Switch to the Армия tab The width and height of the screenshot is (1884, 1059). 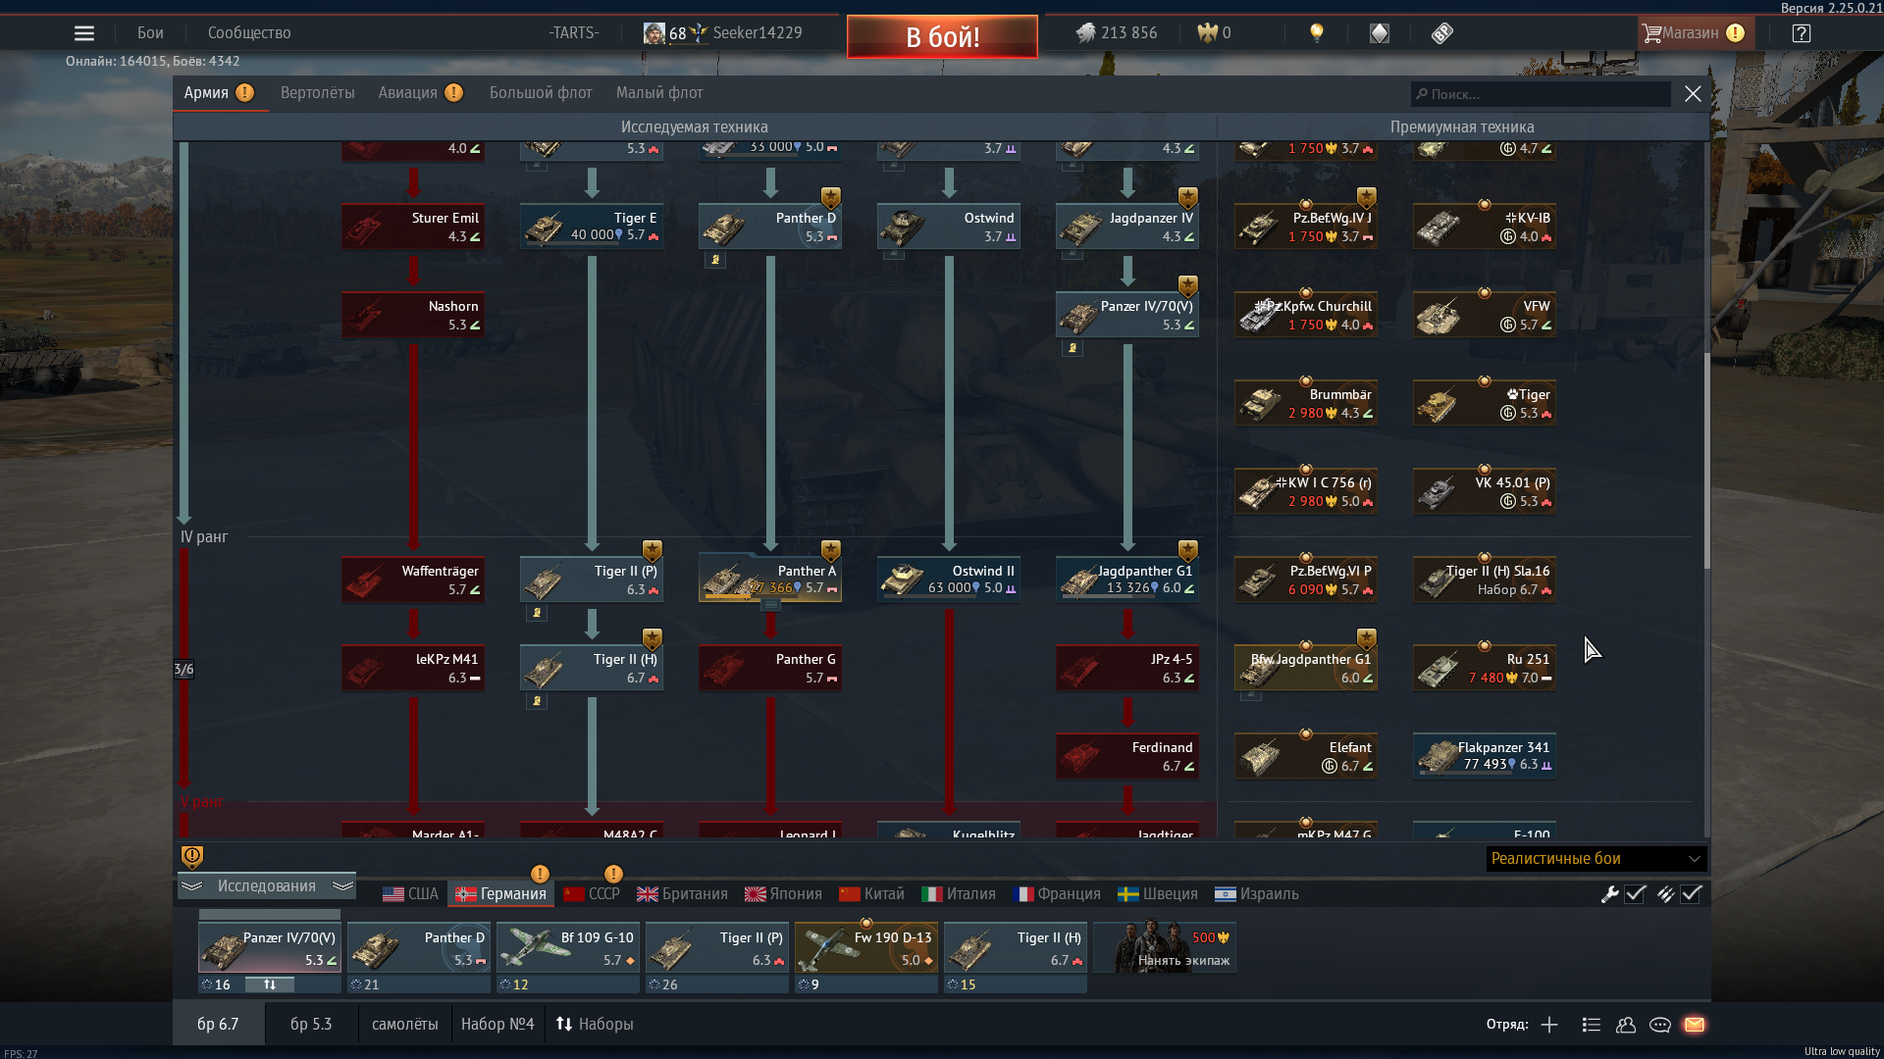click(x=219, y=93)
